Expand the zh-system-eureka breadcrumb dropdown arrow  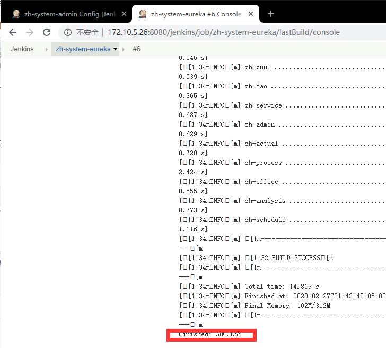click(115, 49)
